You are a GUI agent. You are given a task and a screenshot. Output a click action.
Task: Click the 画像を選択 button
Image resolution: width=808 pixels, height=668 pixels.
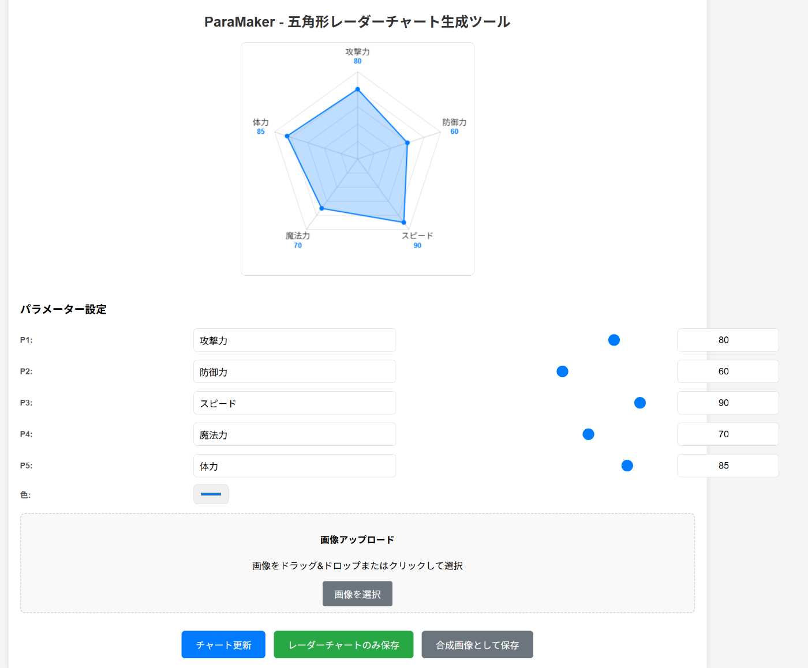[357, 594]
